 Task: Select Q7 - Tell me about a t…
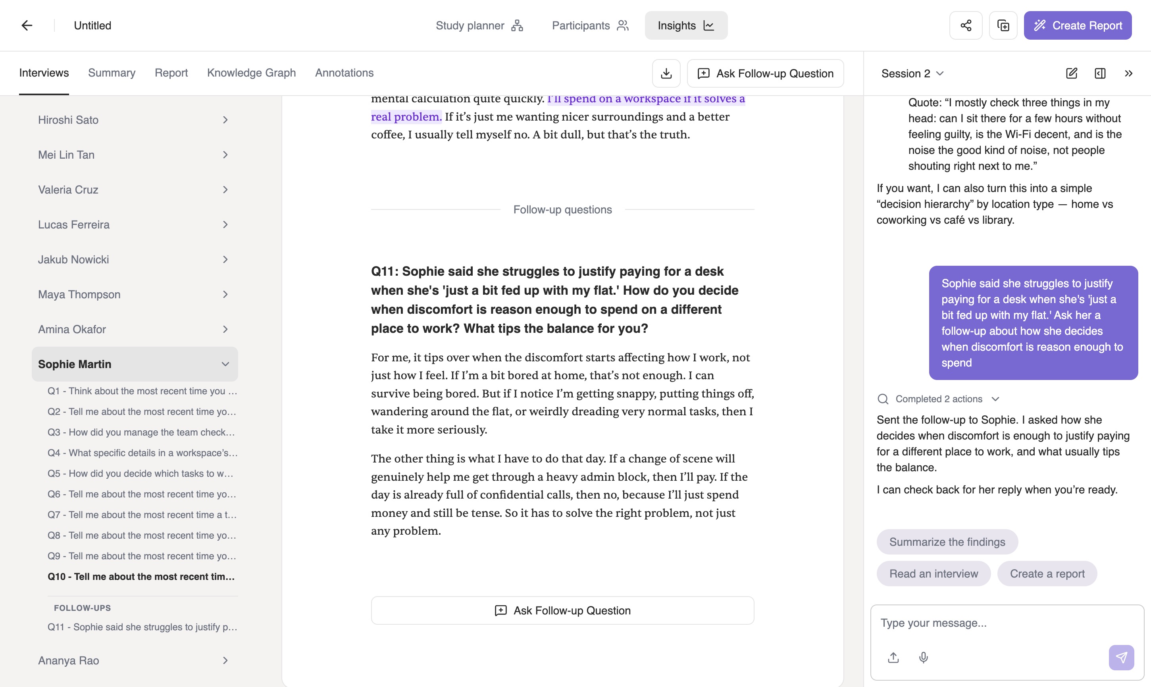(142, 514)
